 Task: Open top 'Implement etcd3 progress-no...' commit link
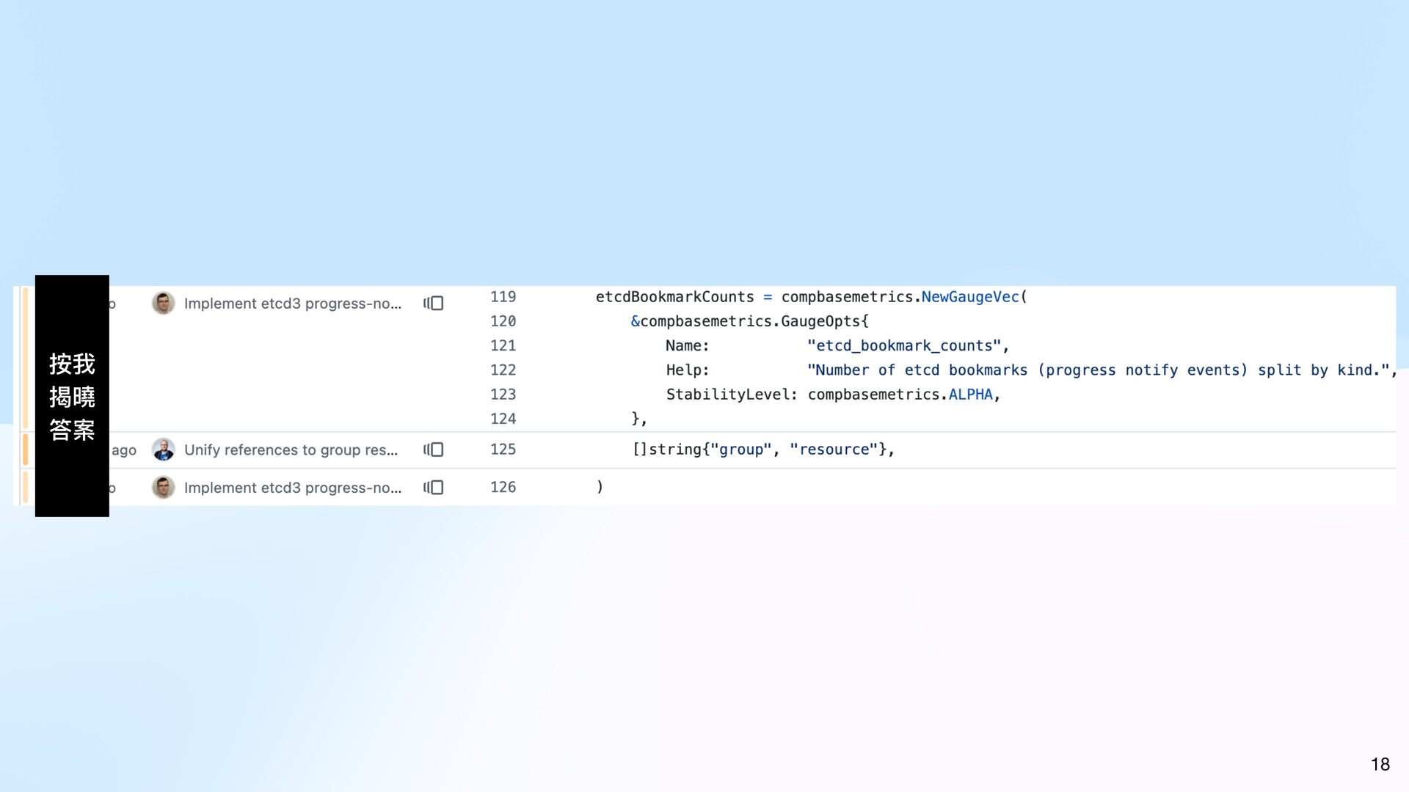click(x=292, y=304)
